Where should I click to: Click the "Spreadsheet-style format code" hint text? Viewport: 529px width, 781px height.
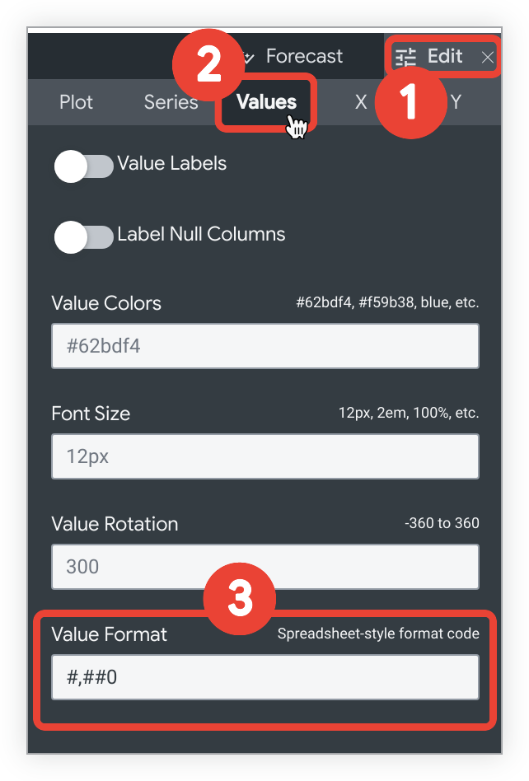(378, 634)
